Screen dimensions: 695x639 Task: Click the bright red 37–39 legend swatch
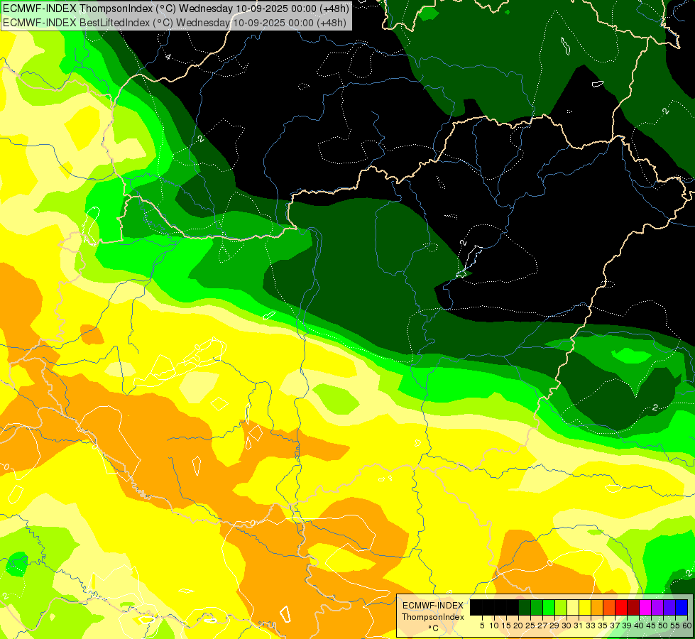point(621,607)
